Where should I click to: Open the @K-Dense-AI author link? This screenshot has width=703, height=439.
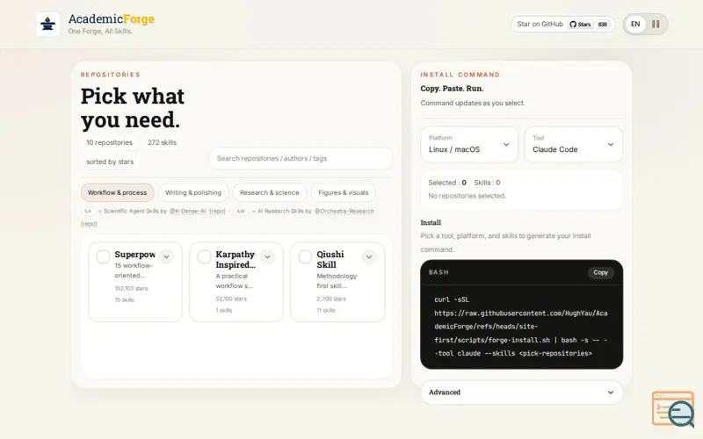pyautogui.click(x=187, y=211)
